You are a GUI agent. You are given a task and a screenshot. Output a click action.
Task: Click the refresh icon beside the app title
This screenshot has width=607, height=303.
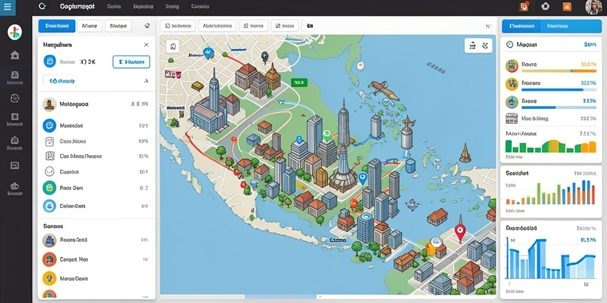click(x=43, y=6)
